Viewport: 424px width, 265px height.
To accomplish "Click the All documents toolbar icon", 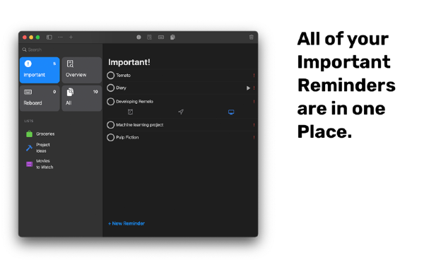I will point(172,37).
